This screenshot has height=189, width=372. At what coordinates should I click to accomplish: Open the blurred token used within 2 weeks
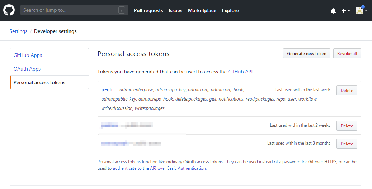(110, 125)
